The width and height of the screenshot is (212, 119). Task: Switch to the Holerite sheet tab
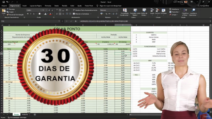pos(25,114)
